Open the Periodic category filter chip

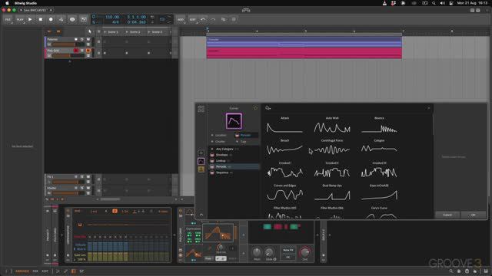coord(246,135)
